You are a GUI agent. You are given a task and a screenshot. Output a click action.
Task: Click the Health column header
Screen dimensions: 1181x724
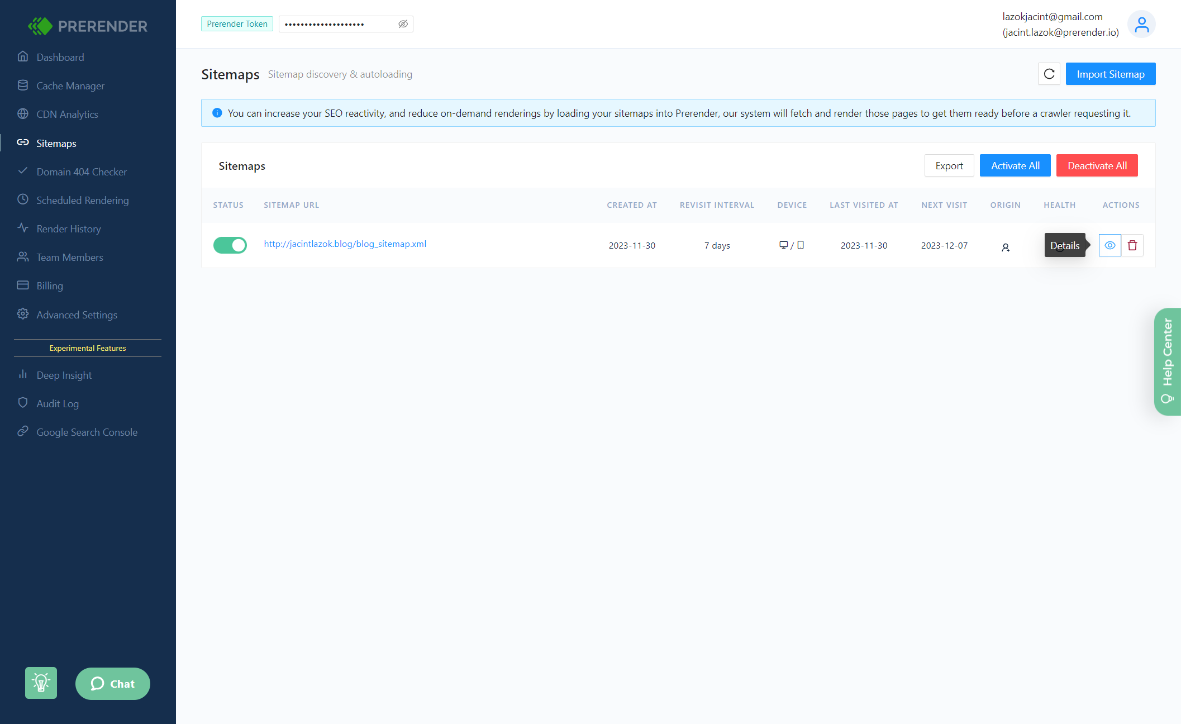(x=1059, y=205)
